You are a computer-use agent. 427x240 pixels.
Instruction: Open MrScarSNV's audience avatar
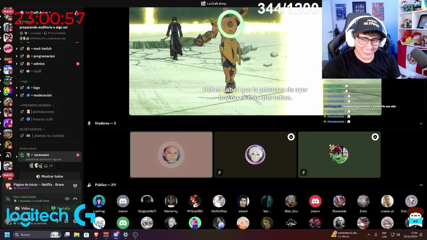pos(195,201)
